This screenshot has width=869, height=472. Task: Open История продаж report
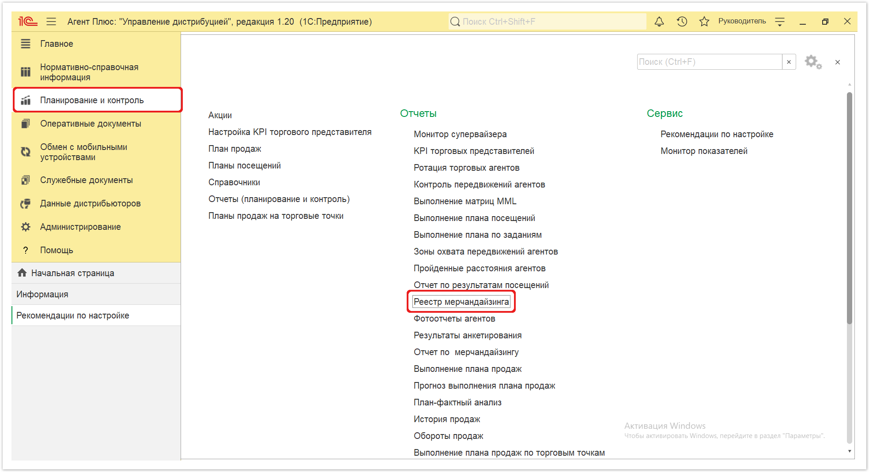pyautogui.click(x=447, y=419)
